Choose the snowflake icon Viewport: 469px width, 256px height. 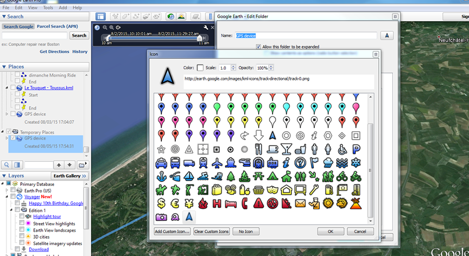point(356,162)
